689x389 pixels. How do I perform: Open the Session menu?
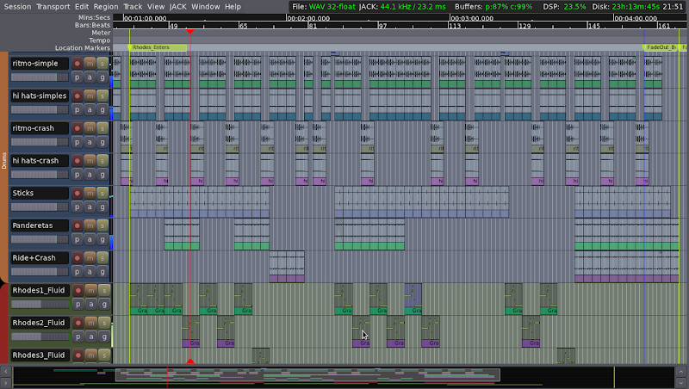pos(17,6)
